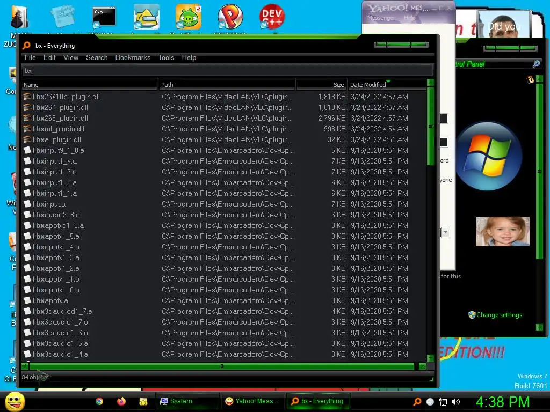Click the Everything tray icon
This screenshot has height=412, width=550.
pyautogui.click(x=417, y=402)
